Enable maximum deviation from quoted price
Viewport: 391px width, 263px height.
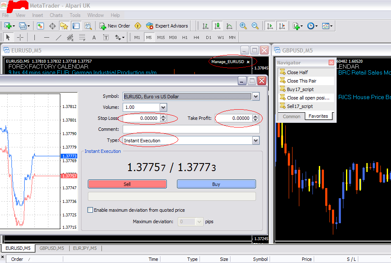point(90,210)
